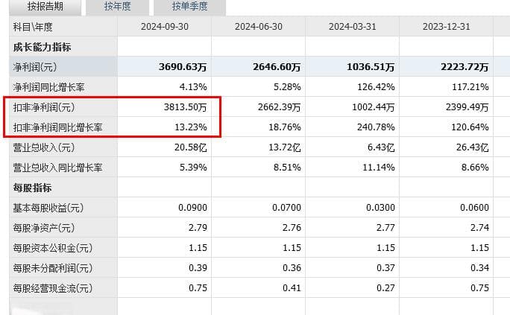Click the 成长能力指标 section heading
The image size is (510, 315).
pos(42,47)
